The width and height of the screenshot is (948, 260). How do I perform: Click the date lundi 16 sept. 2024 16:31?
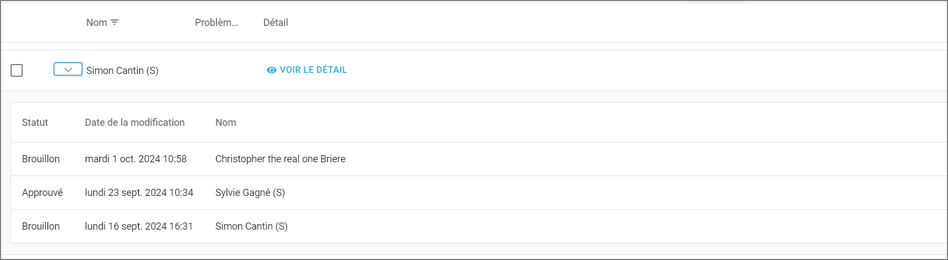[x=139, y=226]
